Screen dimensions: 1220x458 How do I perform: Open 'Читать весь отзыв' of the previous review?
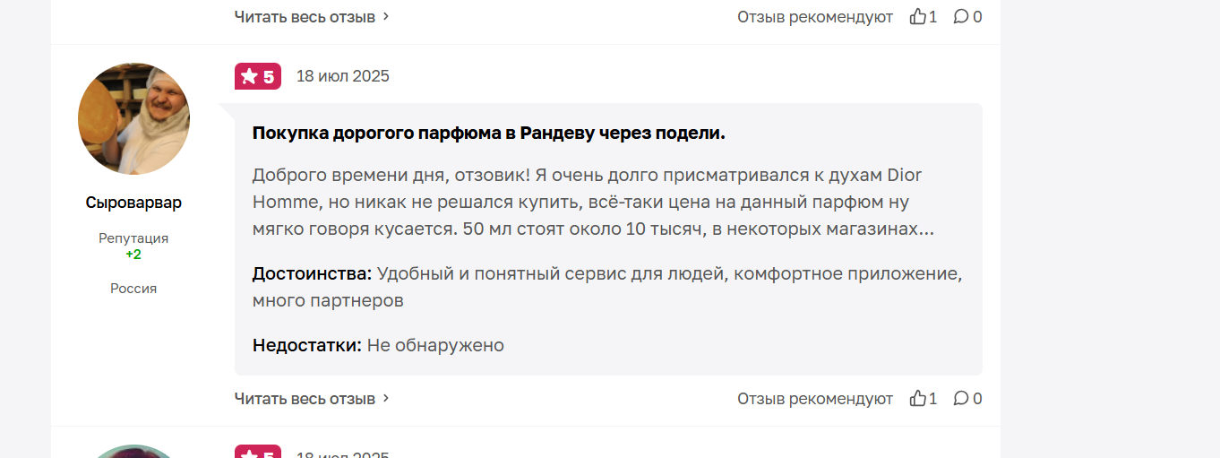(305, 16)
